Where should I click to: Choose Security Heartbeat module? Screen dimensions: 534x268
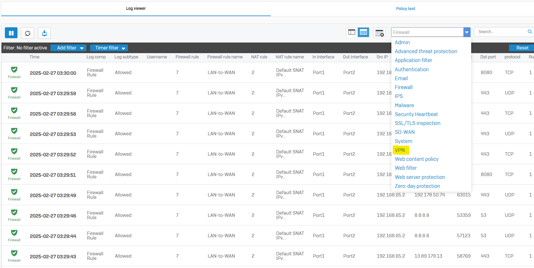(416, 114)
